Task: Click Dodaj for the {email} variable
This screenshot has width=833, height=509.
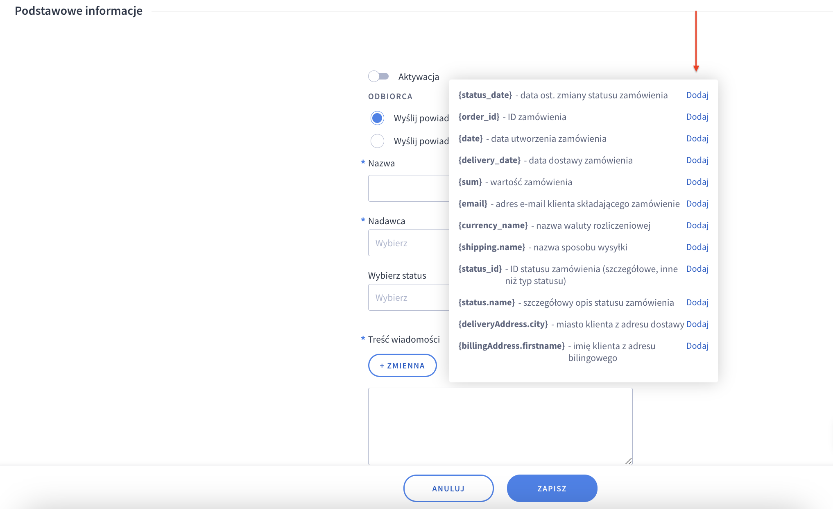Action: pos(697,204)
